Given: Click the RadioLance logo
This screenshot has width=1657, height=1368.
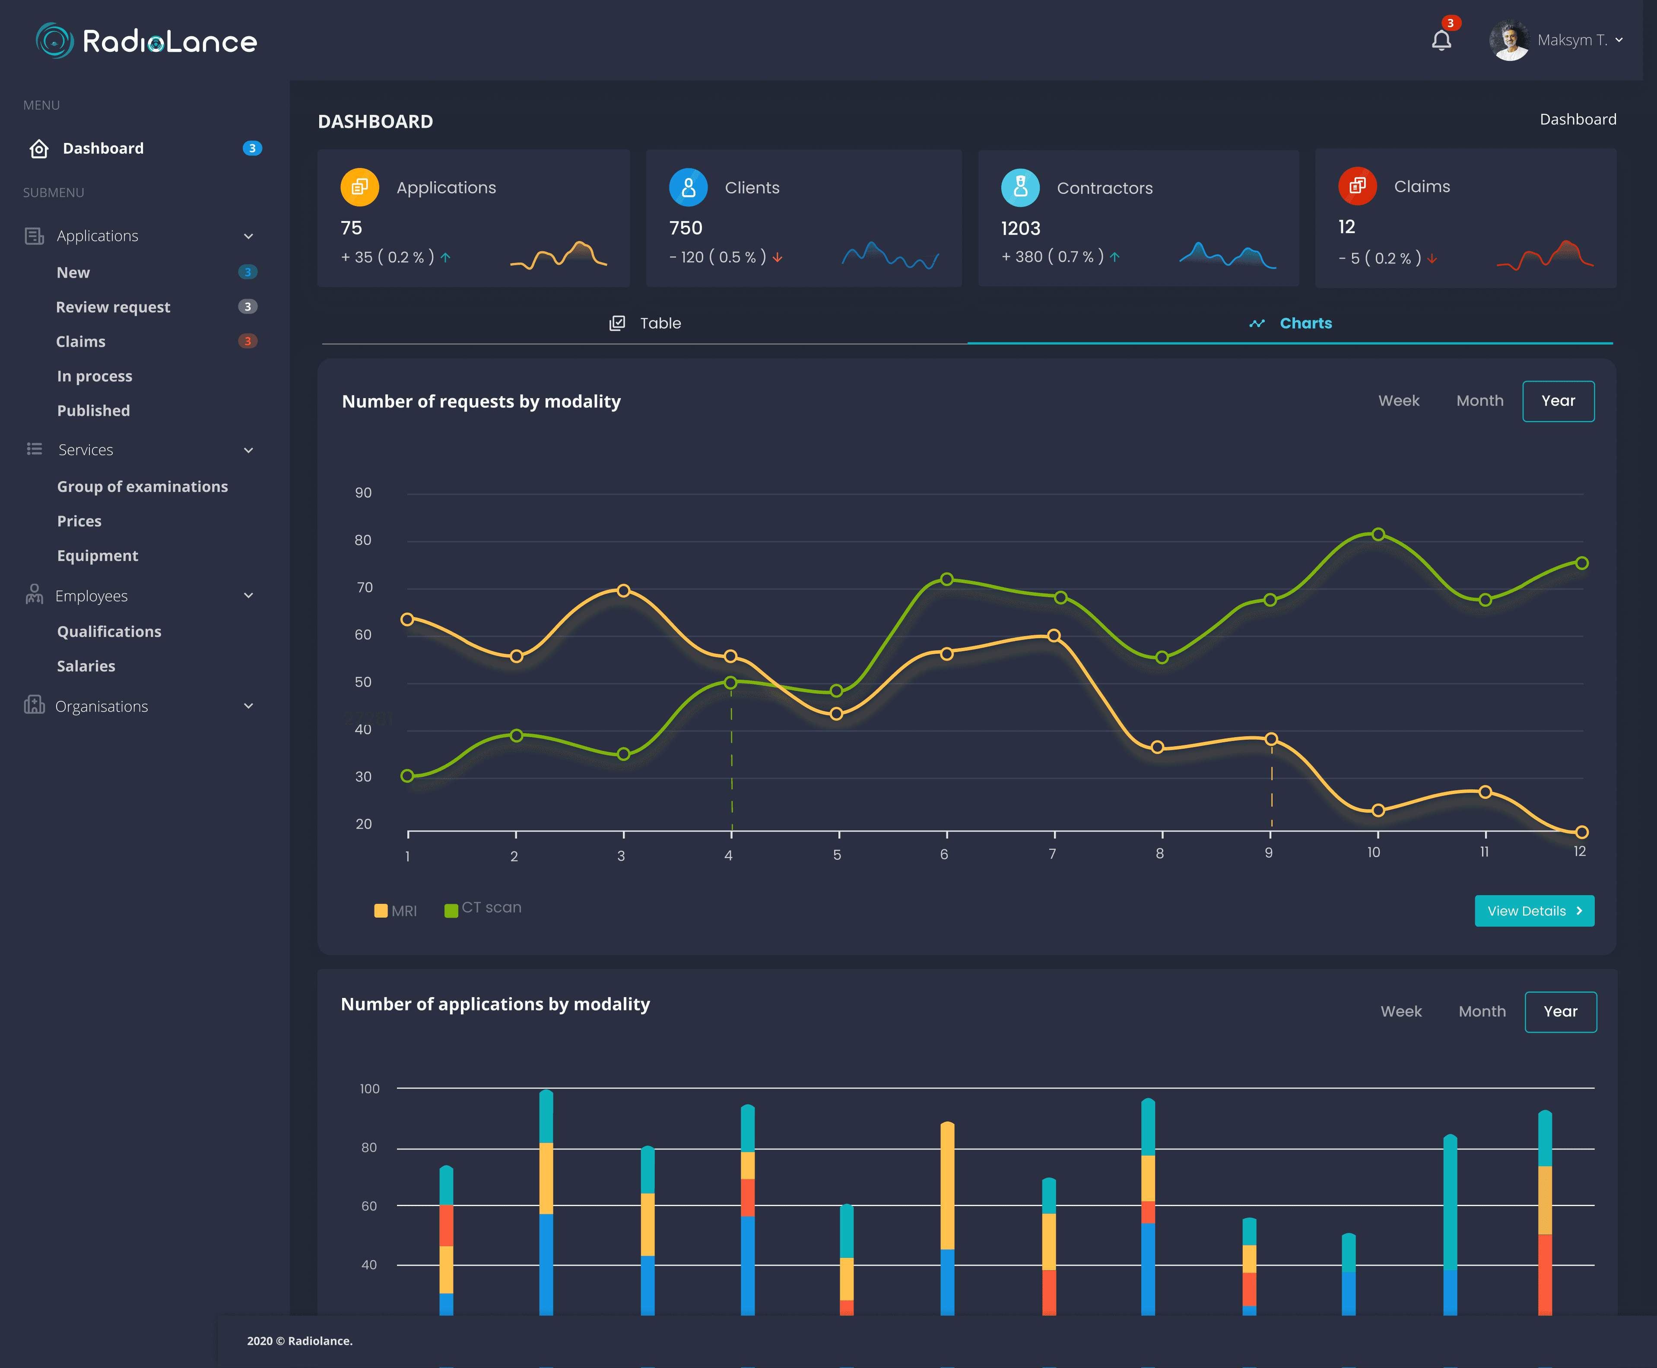Looking at the screenshot, I should click(x=146, y=41).
